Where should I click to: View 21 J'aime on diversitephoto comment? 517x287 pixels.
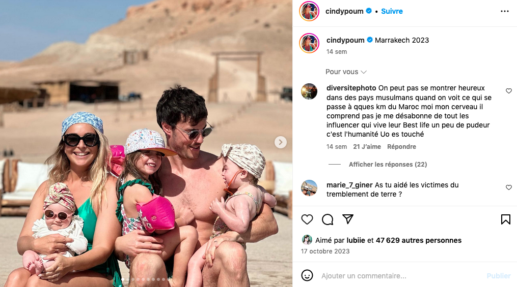(x=367, y=147)
